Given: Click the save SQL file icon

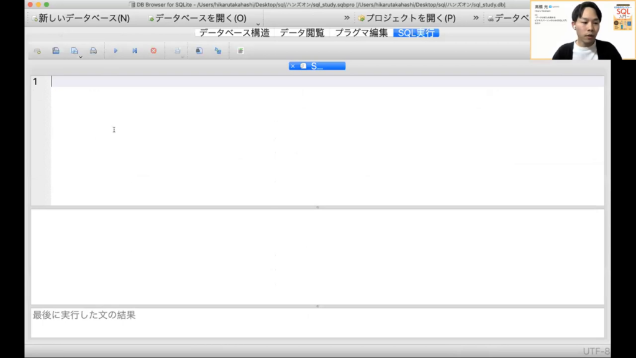Looking at the screenshot, I should (56, 51).
